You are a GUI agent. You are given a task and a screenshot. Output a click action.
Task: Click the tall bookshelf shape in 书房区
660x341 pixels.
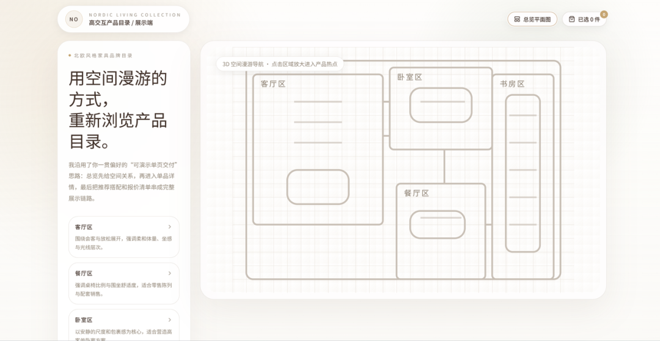click(522, 174)
